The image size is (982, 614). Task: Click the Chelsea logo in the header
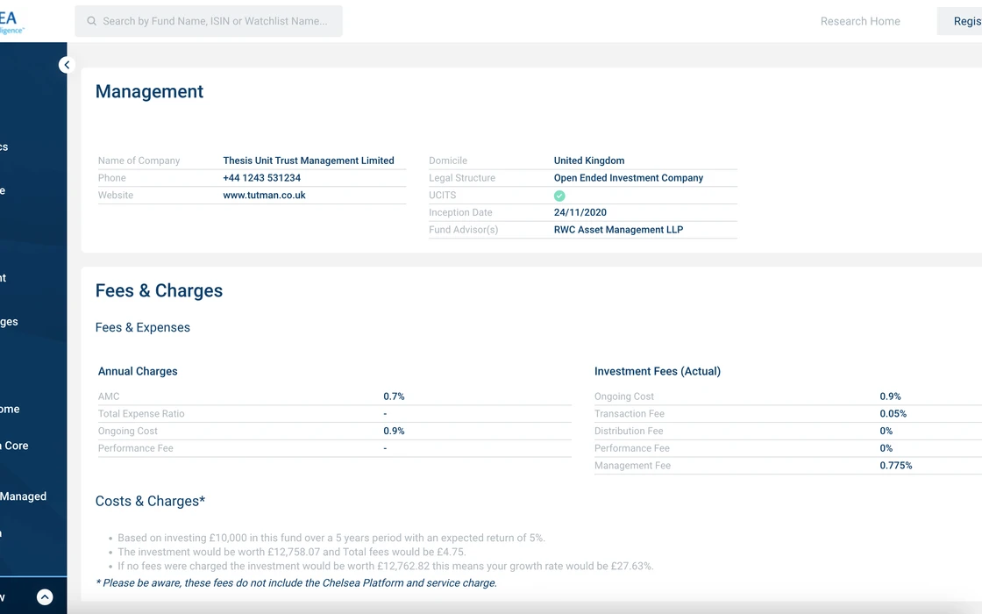tap(11, 22)
